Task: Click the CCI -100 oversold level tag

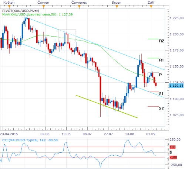Action: point(173,157)
